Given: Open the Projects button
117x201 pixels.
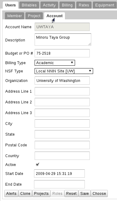Looking at the screenshot, I should click(41, 193).
